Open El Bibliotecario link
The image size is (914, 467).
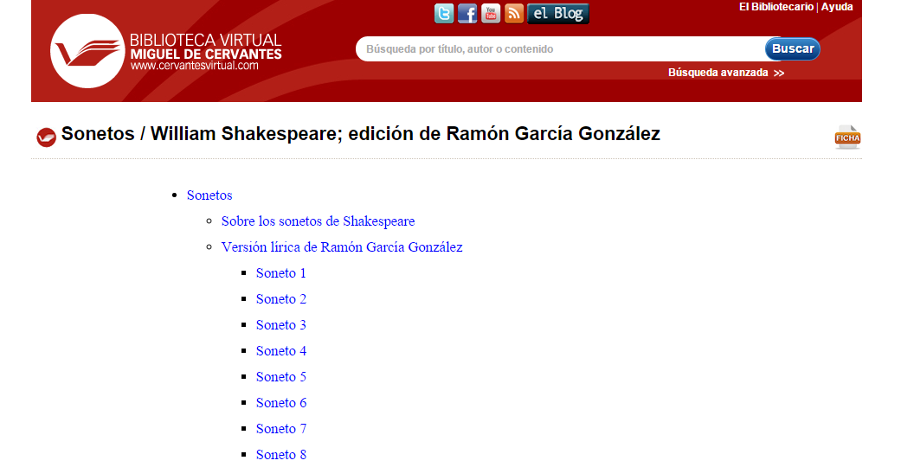click(776, 7)
